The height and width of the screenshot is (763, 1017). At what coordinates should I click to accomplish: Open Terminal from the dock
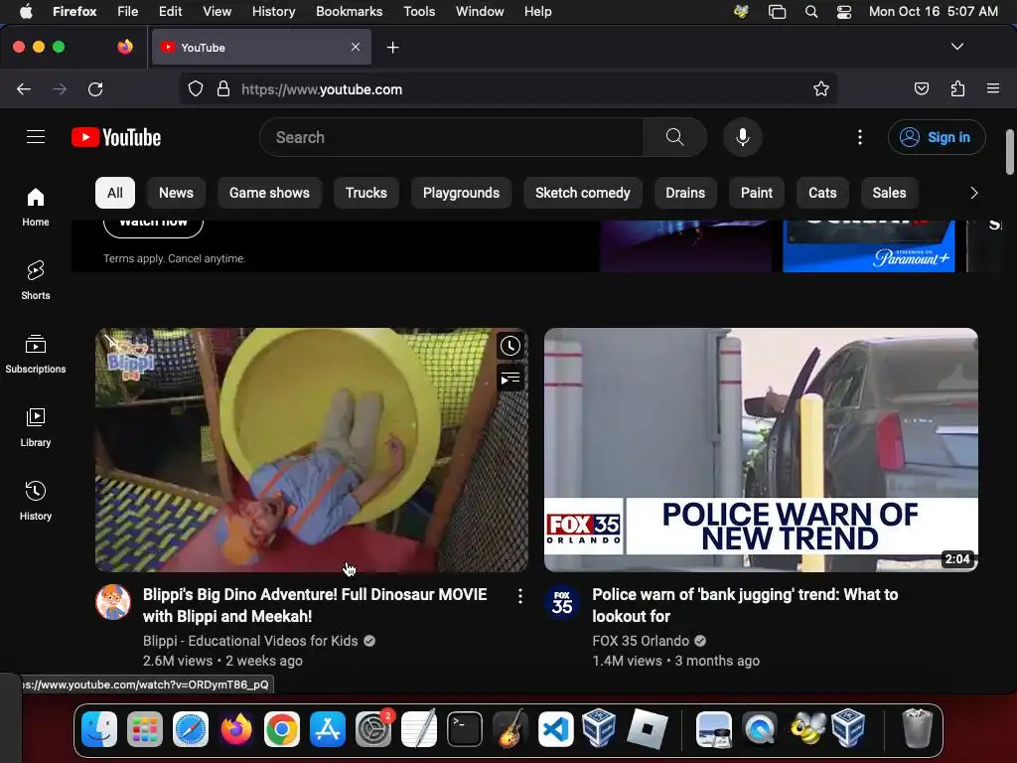(x=465, y=729)
